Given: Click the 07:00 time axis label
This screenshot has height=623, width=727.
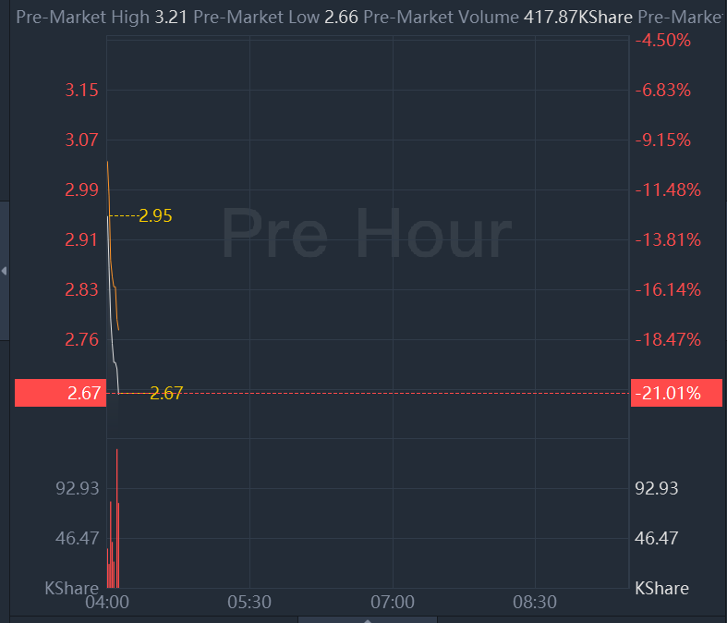Looking at the screenshot, I should [x=392, y=603].
